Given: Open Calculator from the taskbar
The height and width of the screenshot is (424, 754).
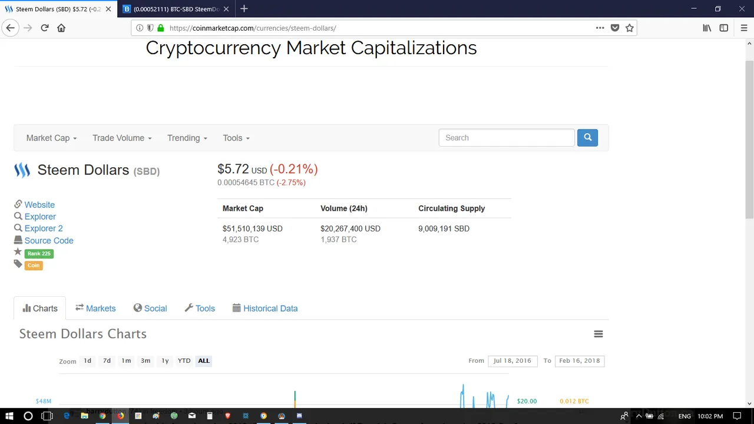Looking at the screenshot, I should tap(210, 416).
